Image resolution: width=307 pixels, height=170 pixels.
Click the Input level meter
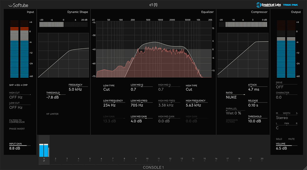tap(20, 49)
